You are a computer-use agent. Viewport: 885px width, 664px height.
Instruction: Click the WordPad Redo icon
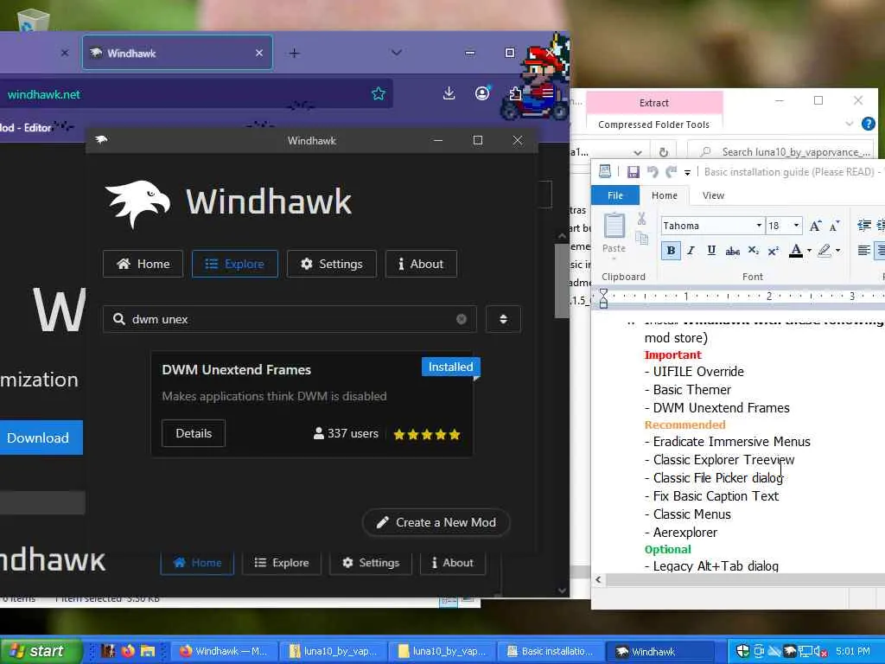tap(671, 172)
